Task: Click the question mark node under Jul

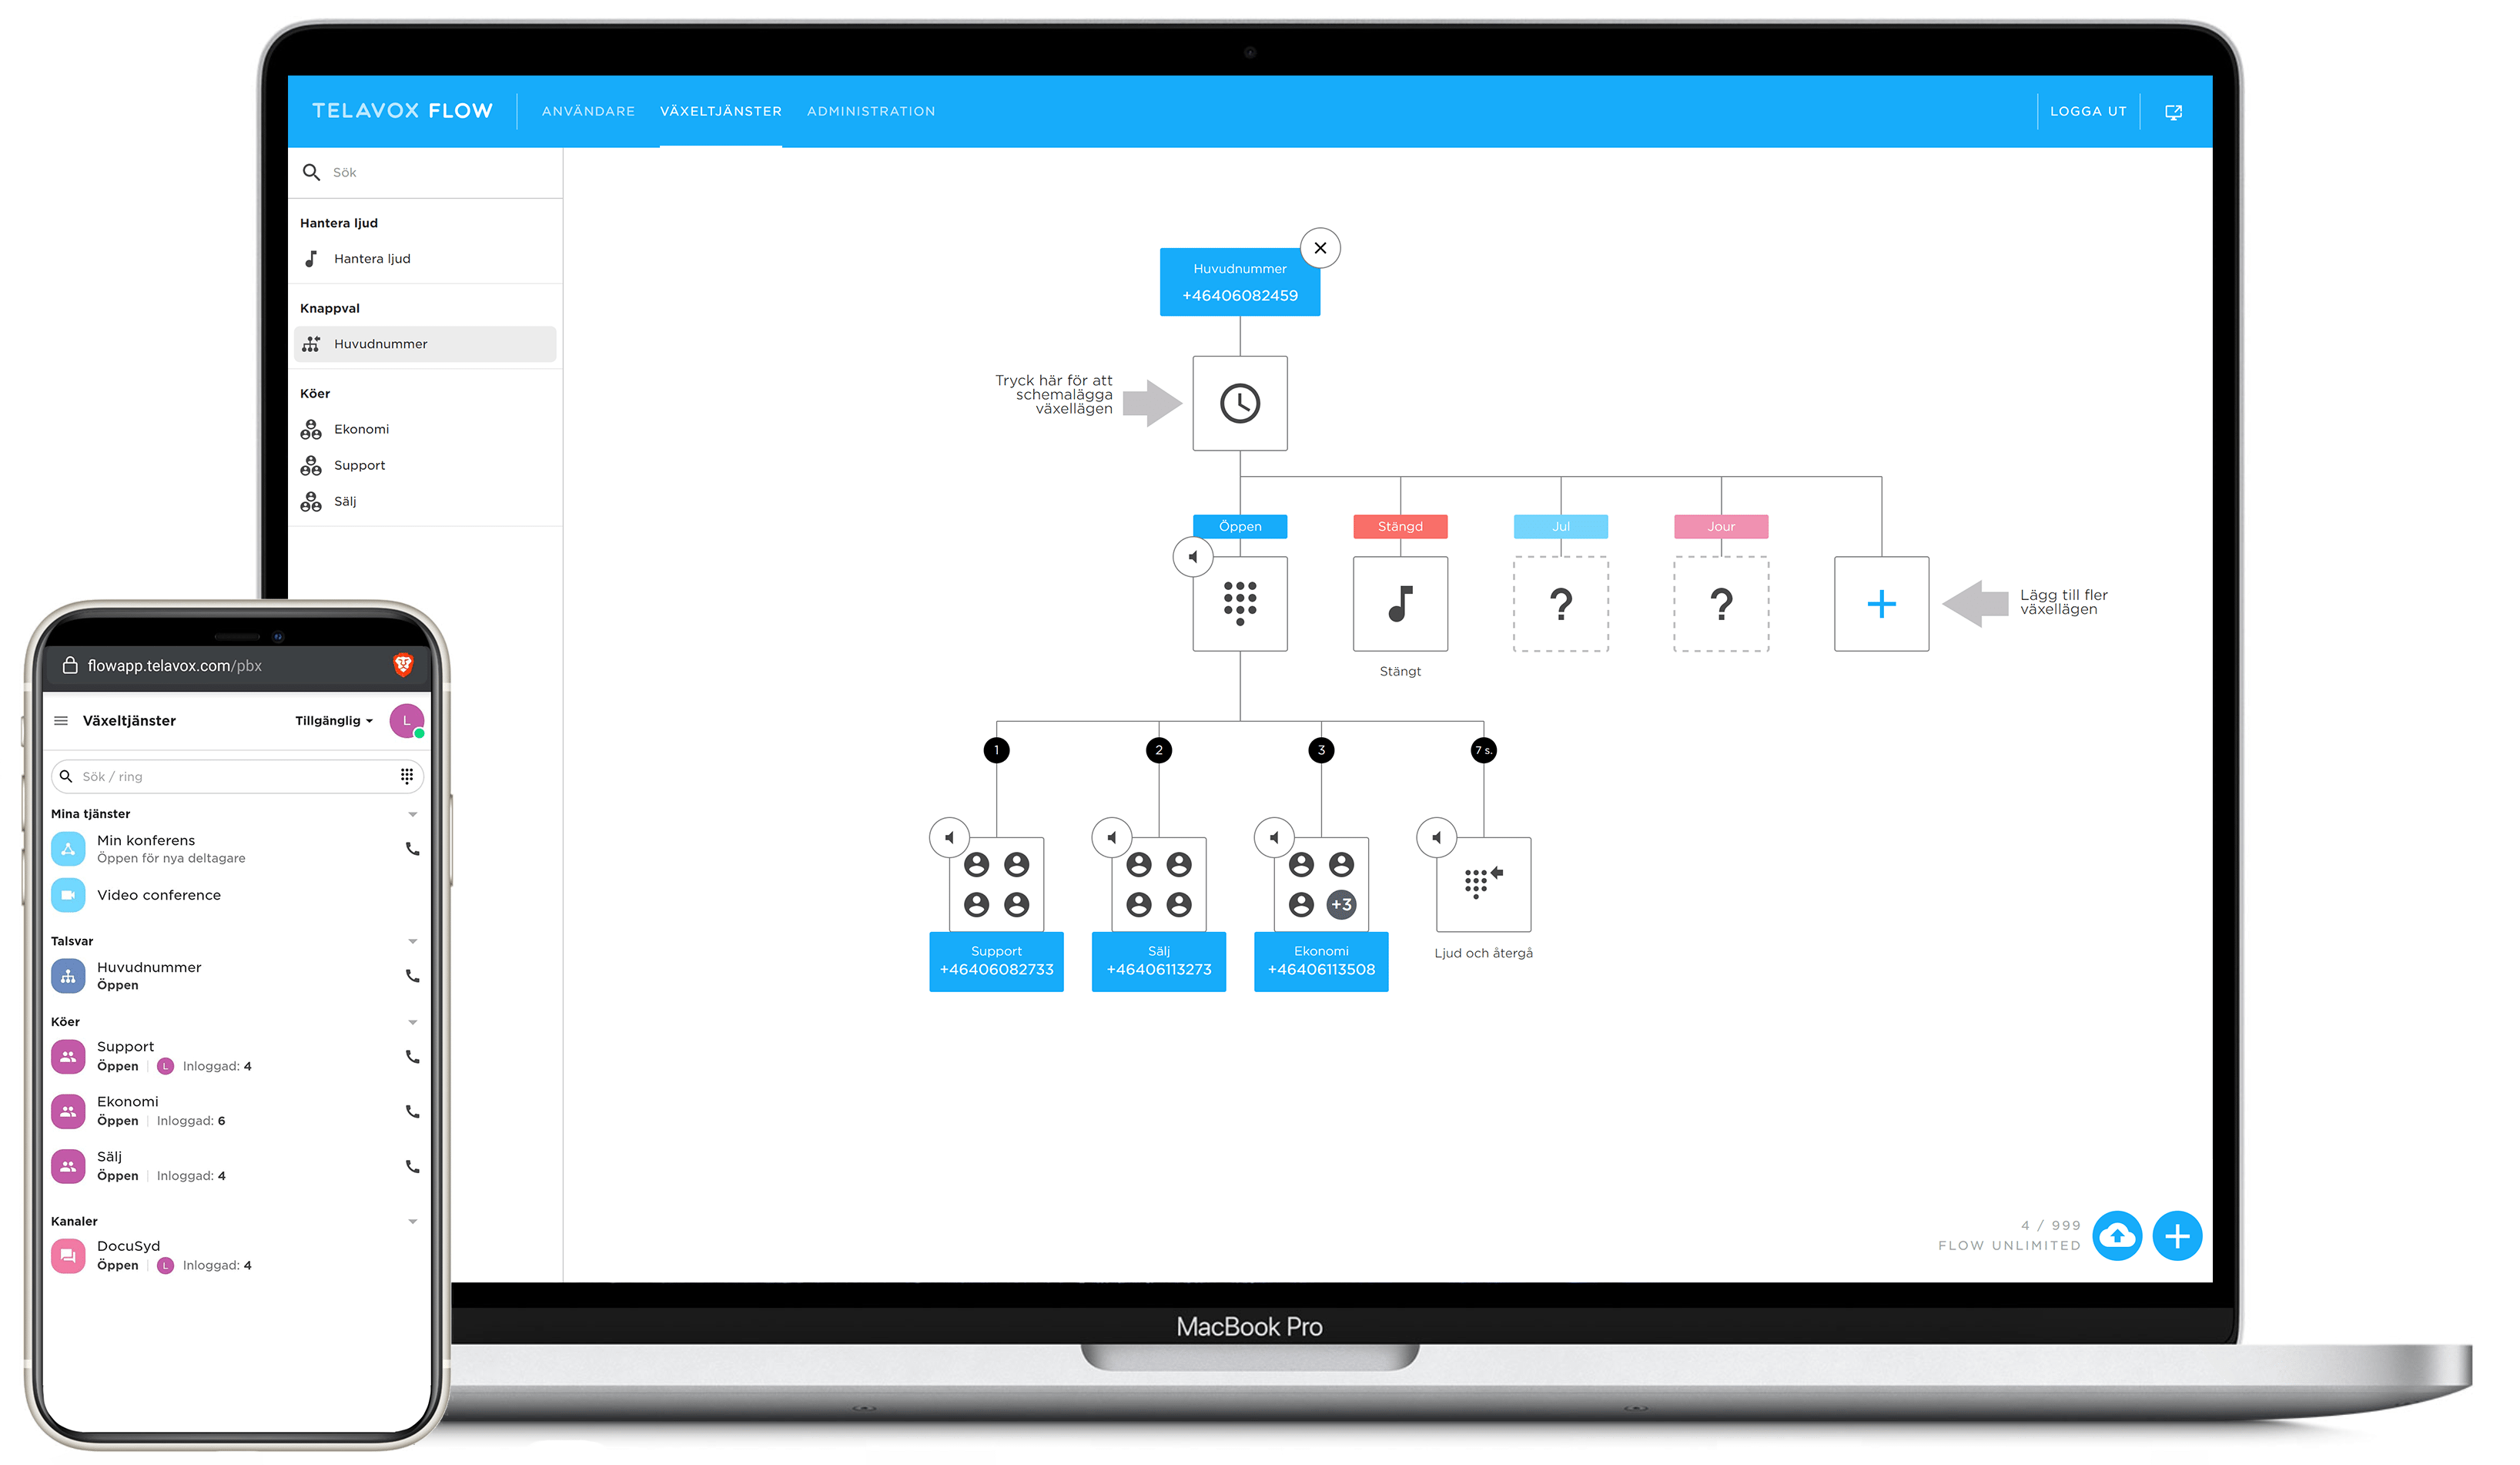Action: [x=1561, y=603]
